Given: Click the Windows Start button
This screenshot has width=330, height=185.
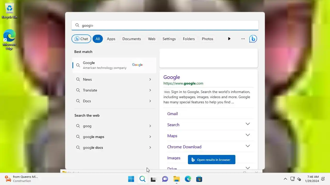Looking at the screenshot, I should pyautogui.click(x=131, y=179).
